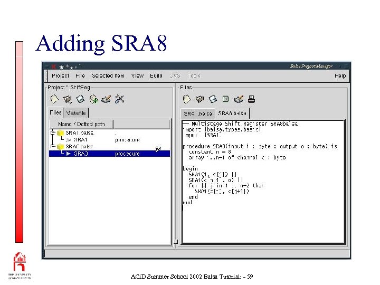Switch to the Makefile tab
This screenshot has width=380, height=285.
click(x=76, y=113)
